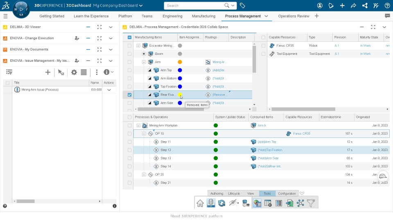Collapse the Excavator Mining root node
The height and width of the screenshot is (221, 393).
[x=138, y=45]
